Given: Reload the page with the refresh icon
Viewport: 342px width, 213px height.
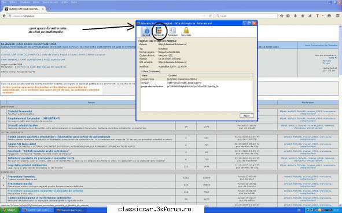Looking at the screenshot, I should click(210, 16).
